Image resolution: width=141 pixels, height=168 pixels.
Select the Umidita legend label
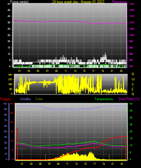click(25, 99)
